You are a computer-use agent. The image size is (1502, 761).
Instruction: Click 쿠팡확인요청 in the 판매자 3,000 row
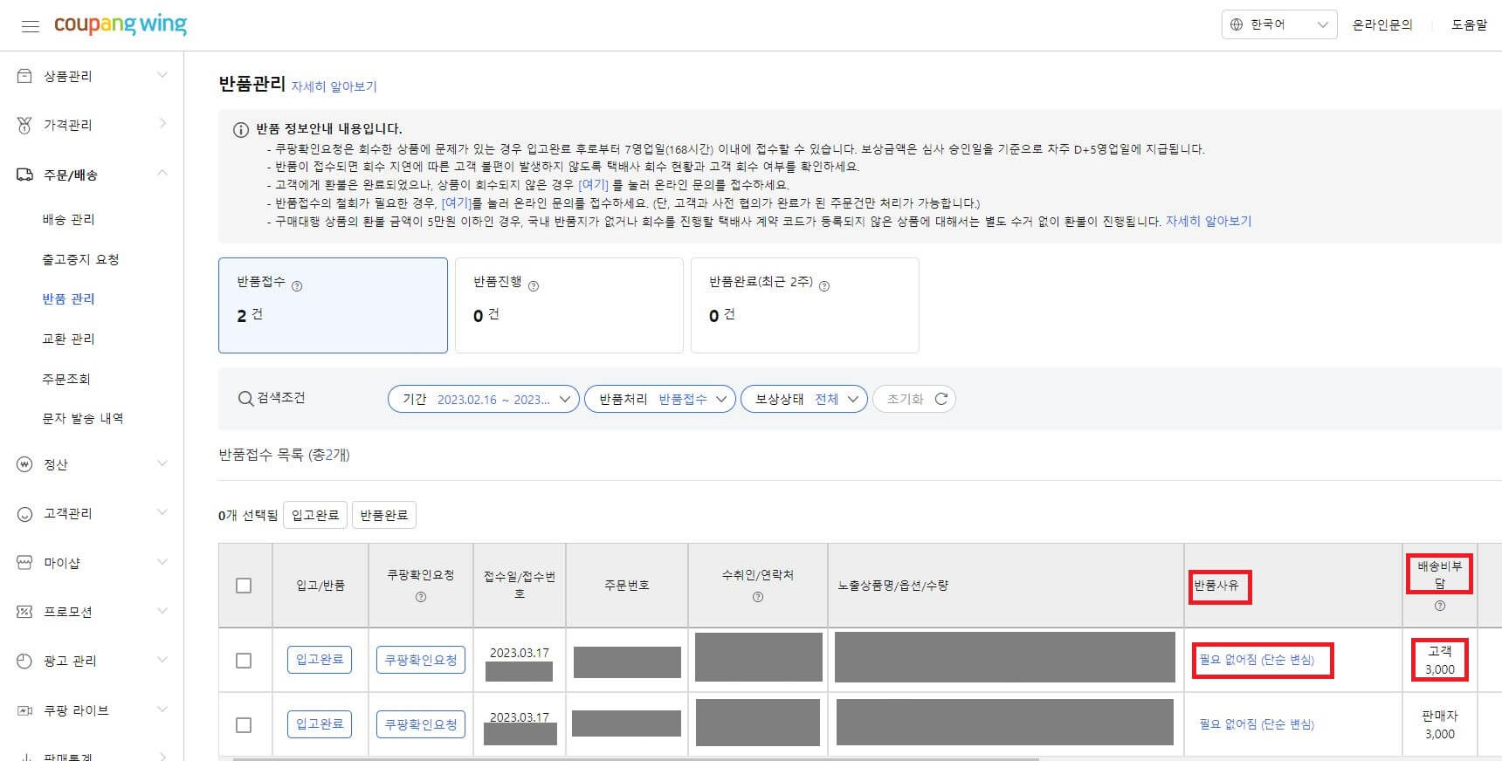421,724
